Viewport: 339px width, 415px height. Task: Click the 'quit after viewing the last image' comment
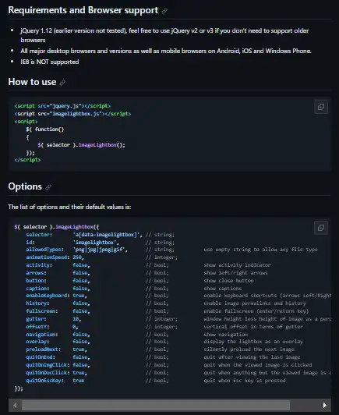click(x=252, y=357)
